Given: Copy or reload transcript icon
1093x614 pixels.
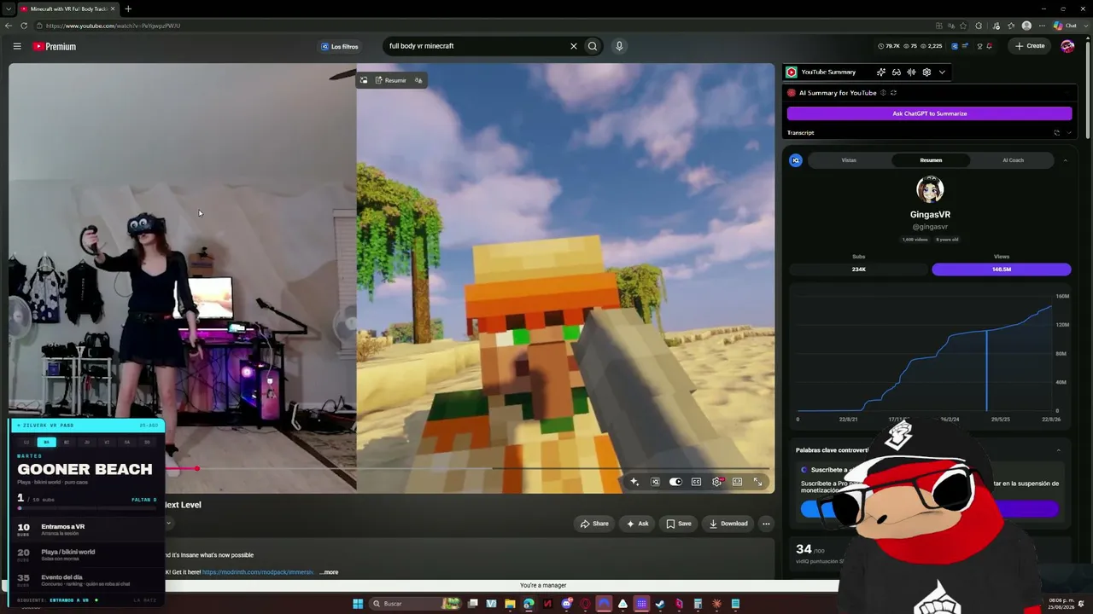Looking at the screenshot, I should point(1056,133).
